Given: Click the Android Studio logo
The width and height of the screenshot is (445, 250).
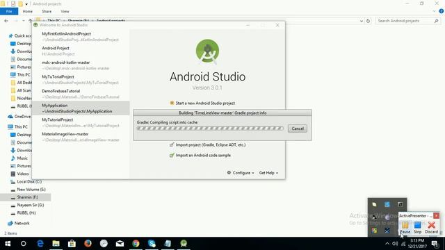Looking at the screenshot, I should coord(207,51).
